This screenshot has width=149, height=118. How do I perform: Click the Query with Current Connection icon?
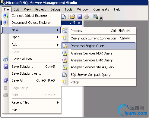(65, 38)
